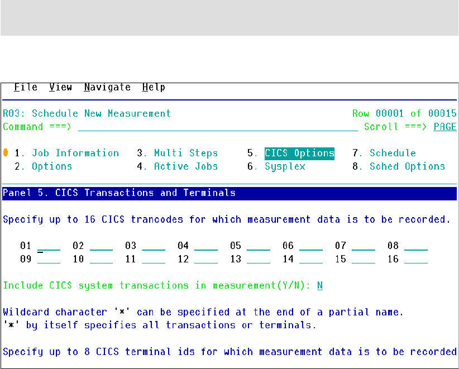Screen dimensions: 459x369
Task: Click the Scroll PAGE field
Action: [x=445, y=127]
